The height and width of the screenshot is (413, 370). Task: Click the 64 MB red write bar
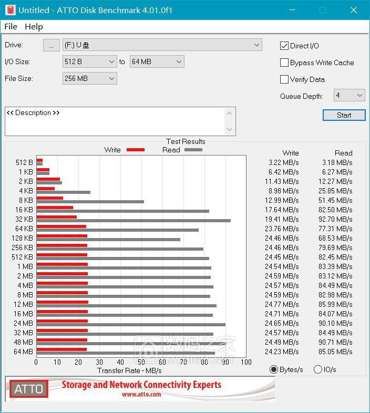pos(61,349)
